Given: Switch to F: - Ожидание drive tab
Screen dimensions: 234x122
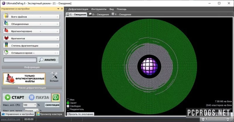Looking at the screenshot, I should [121, 15].
